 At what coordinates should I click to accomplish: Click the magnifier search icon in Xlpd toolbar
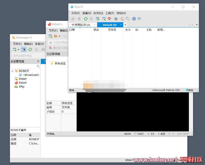[x=128, y=19]
